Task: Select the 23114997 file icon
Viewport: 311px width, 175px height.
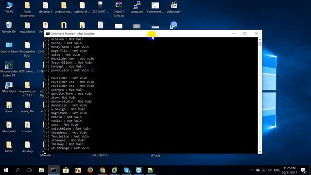Action: (x=101, y=8)
